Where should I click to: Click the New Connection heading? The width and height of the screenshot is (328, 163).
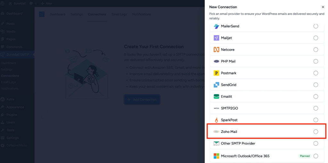[x=223, y=7]
